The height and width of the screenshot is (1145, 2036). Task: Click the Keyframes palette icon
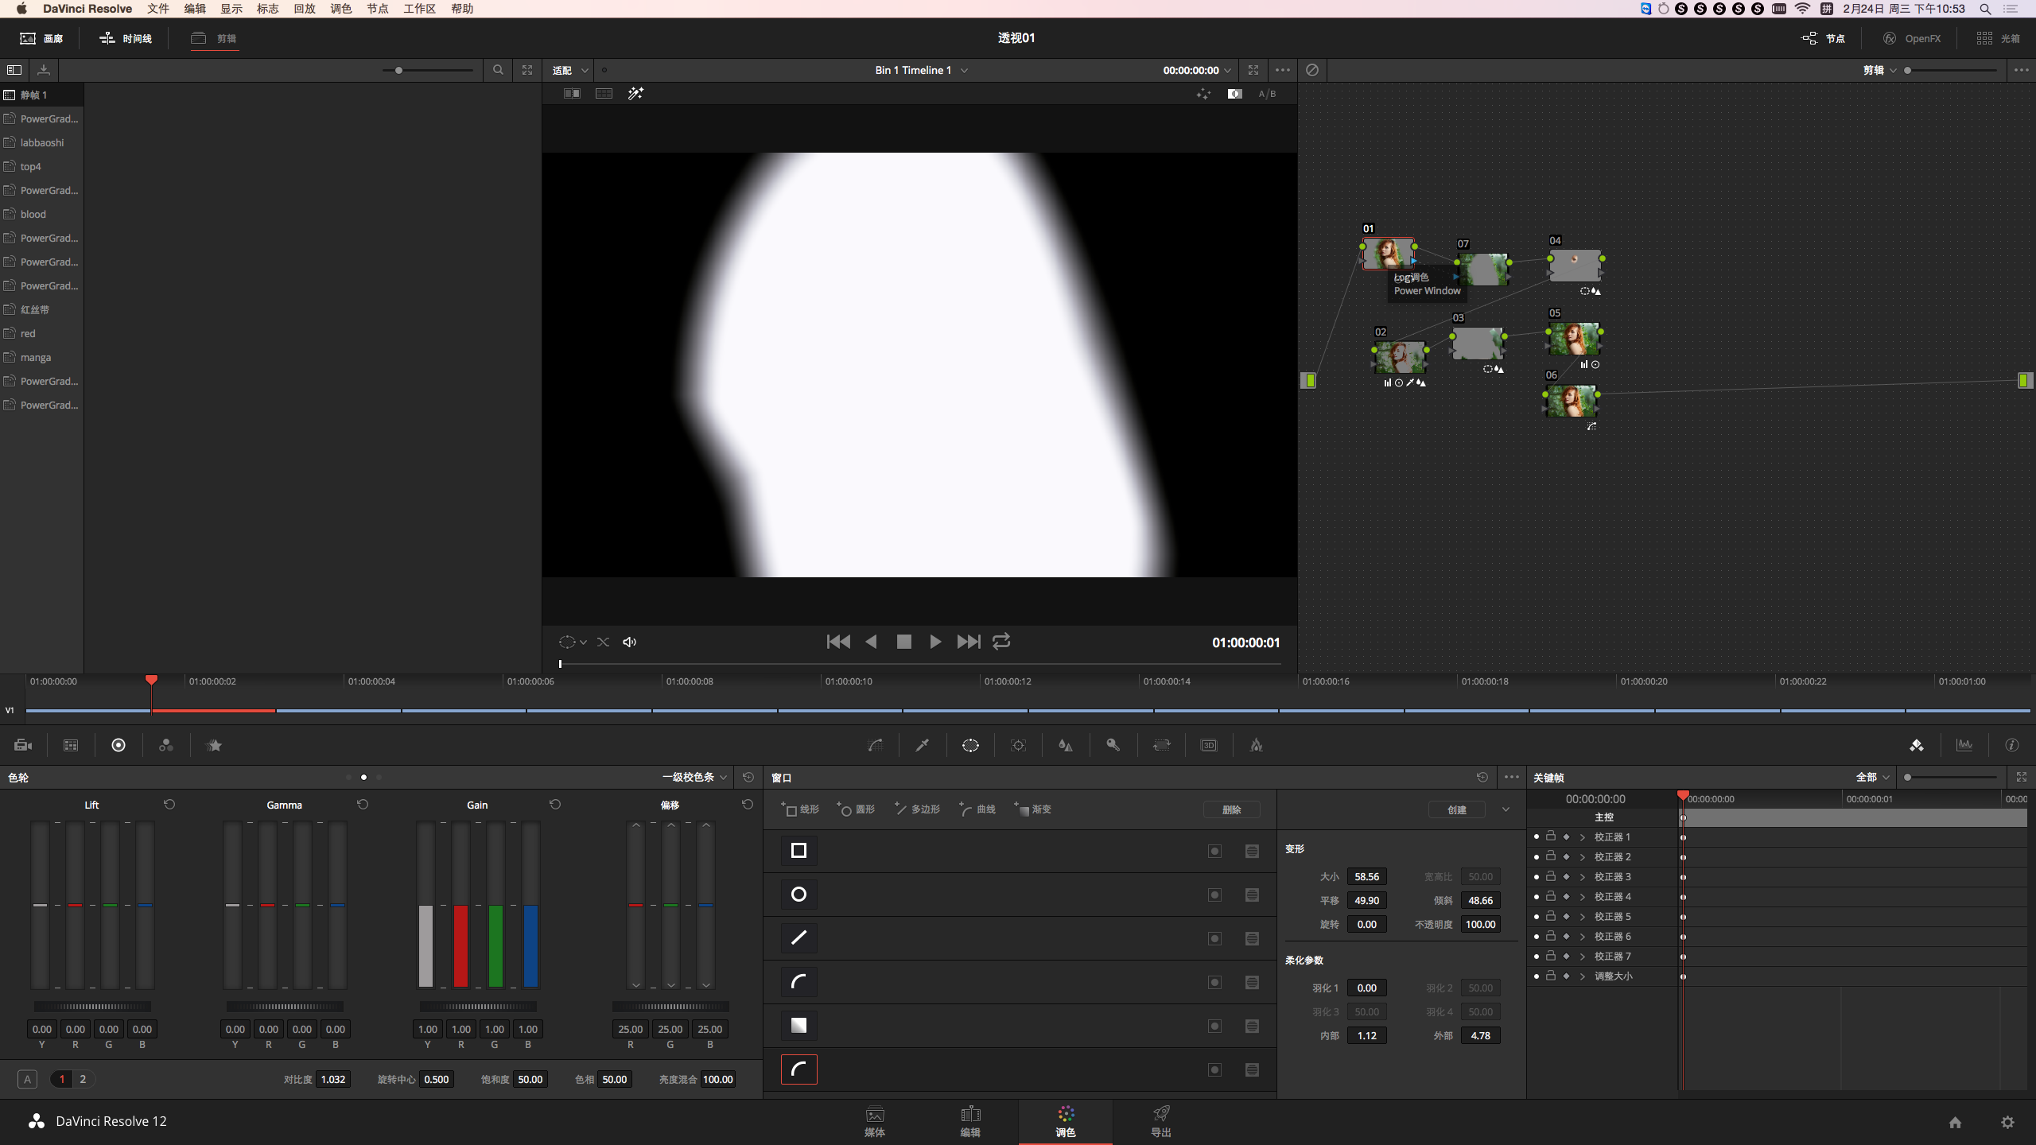1917,745
